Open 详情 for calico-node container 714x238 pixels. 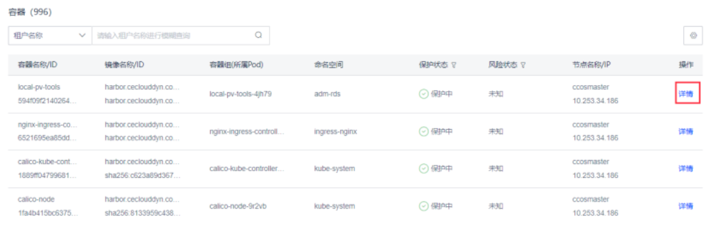(686, 206)
